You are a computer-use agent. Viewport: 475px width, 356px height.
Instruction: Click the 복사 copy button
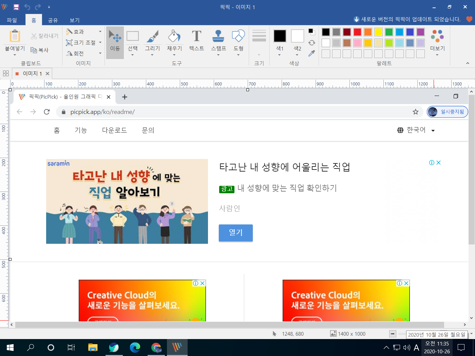pos(39,50)
